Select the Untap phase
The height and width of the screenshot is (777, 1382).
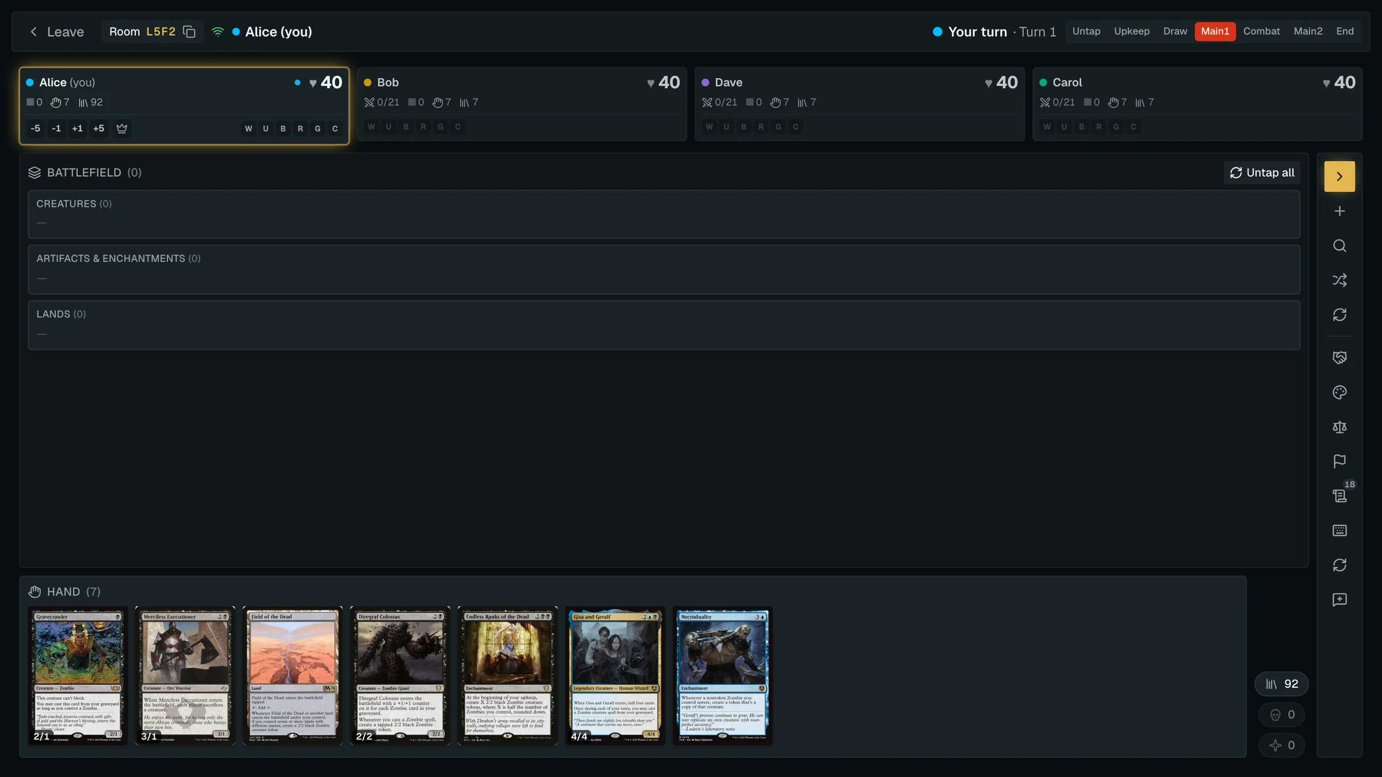click(x=1086, y=31)
